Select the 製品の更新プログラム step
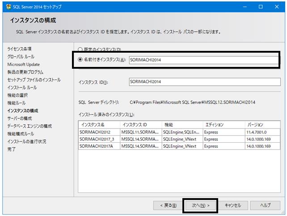This screenshot has width=287, height=216. (25, 72)
